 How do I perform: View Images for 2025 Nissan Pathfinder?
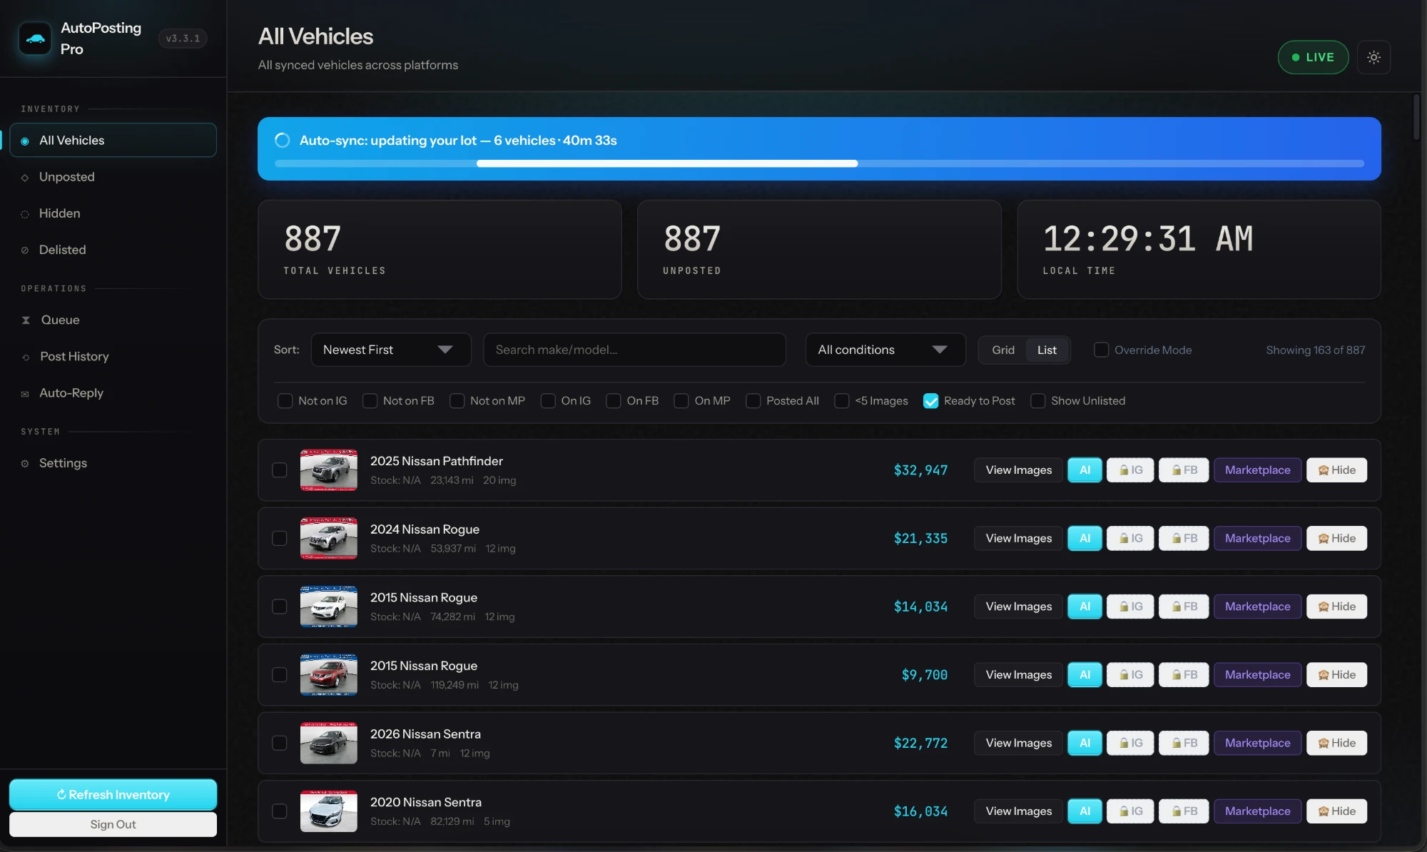(1018, 470)
